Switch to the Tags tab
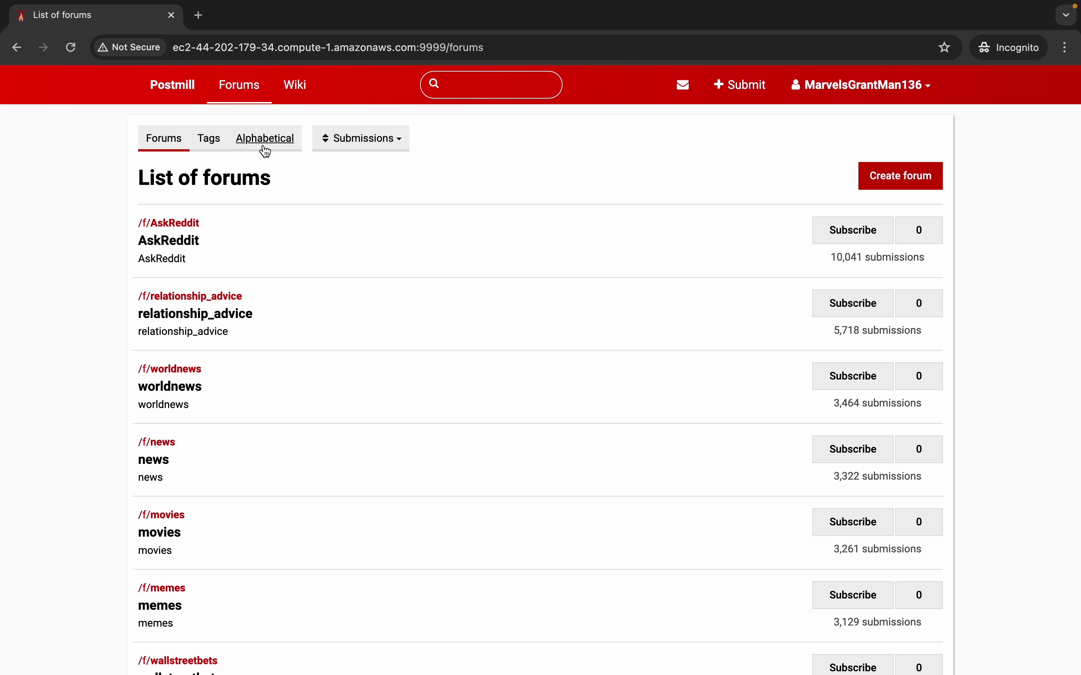This screenshot has height=675, width=1081. coord(209,138)
